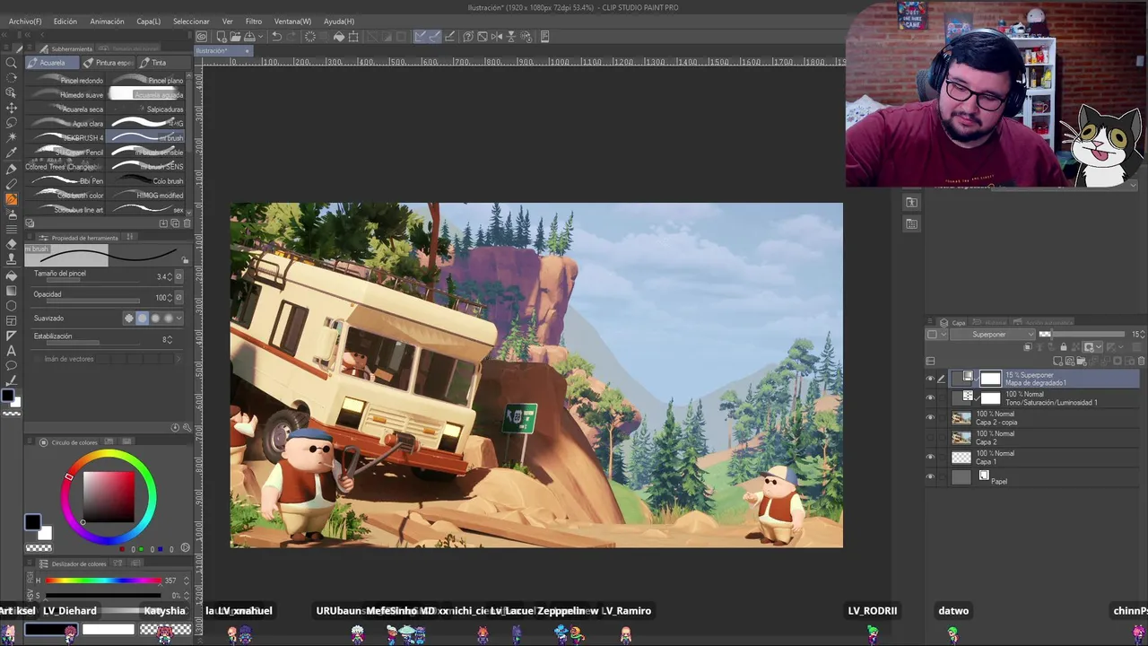Hide the Papel layer
The width and height of the screenshot is (1148, 646).
pos(930,477)
